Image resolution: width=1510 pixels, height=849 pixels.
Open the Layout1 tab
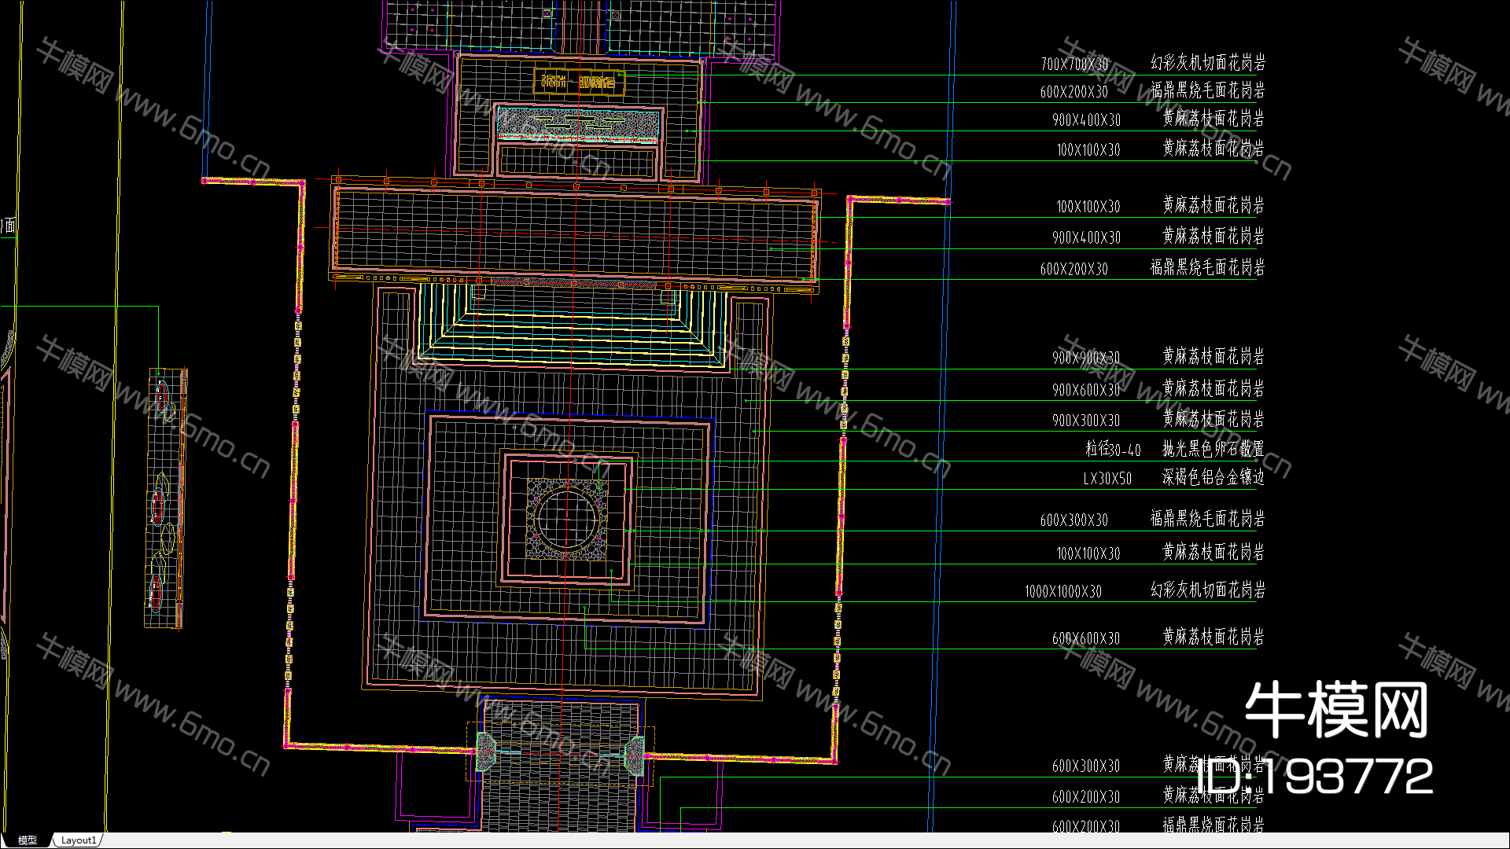click(x=78, y=840)
